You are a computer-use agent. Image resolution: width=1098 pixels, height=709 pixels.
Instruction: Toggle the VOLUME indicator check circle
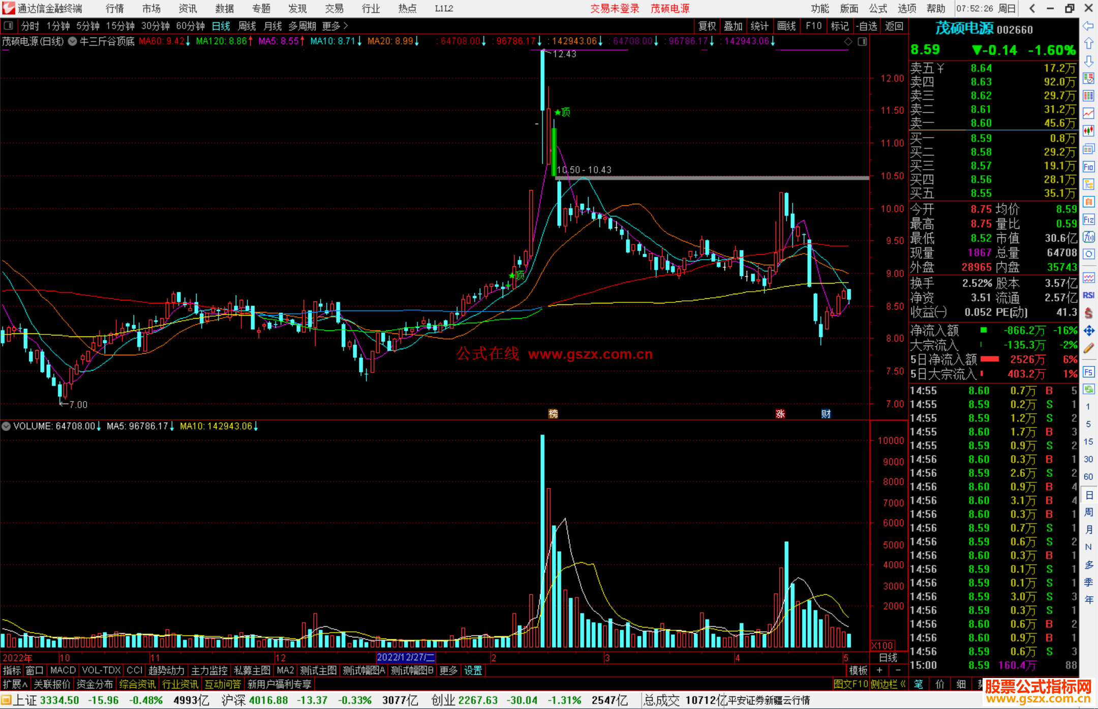pyautogui.click(x=6, y=426)
